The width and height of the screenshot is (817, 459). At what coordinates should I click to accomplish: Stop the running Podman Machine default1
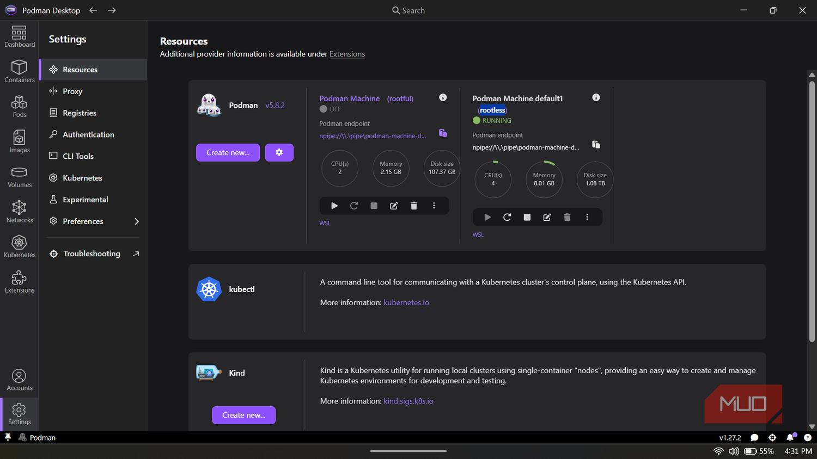pos(527,217)
